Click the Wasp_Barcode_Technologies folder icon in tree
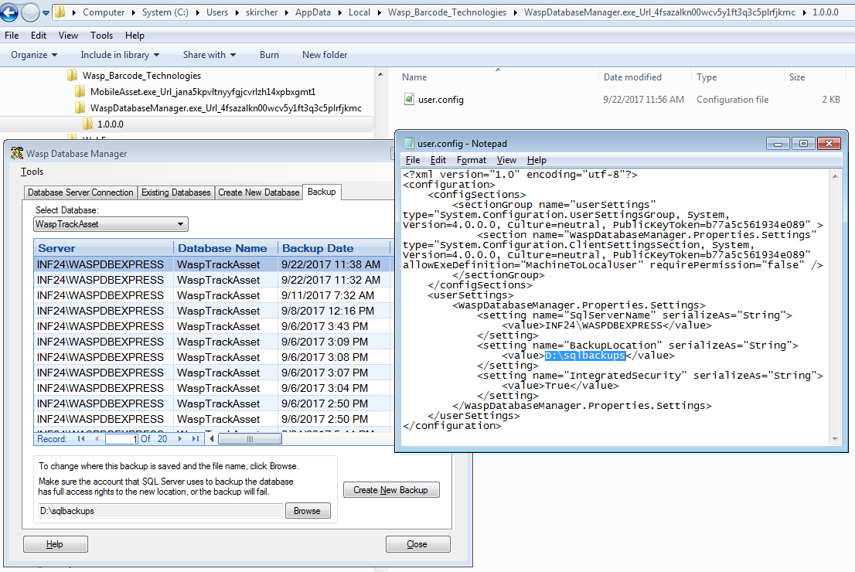 pyautogui.click(x=73, y=75)
